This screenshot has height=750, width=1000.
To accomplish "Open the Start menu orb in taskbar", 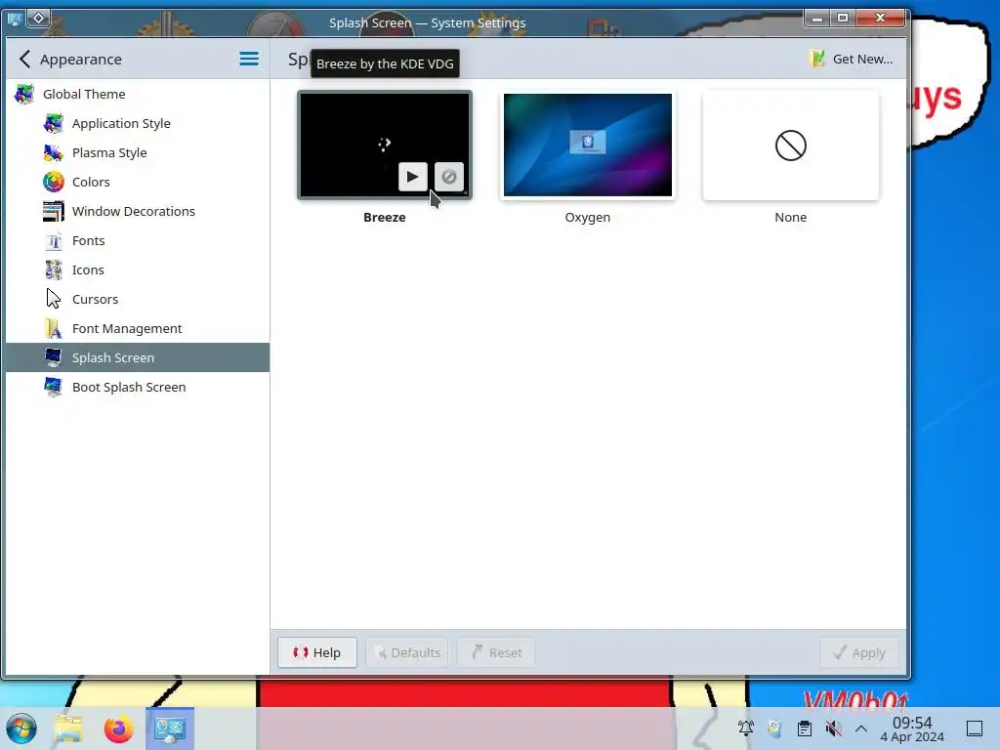I will (21, 729).
